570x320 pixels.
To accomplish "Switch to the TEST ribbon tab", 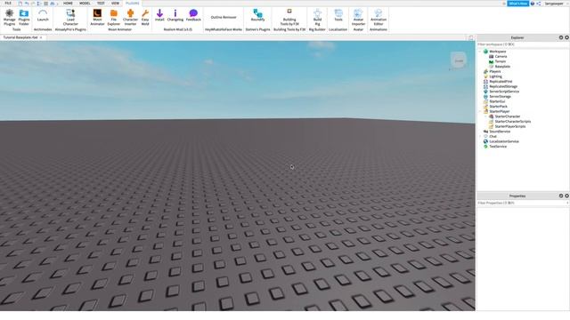I will tap(101, 4).
